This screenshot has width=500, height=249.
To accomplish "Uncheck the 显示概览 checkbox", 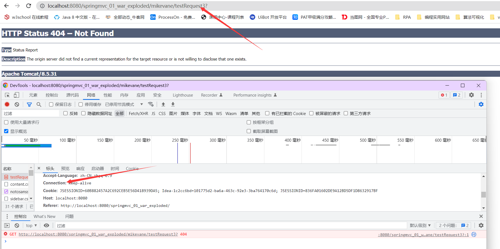I will pos(6,131).
